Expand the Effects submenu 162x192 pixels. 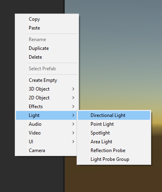[46, 107]
